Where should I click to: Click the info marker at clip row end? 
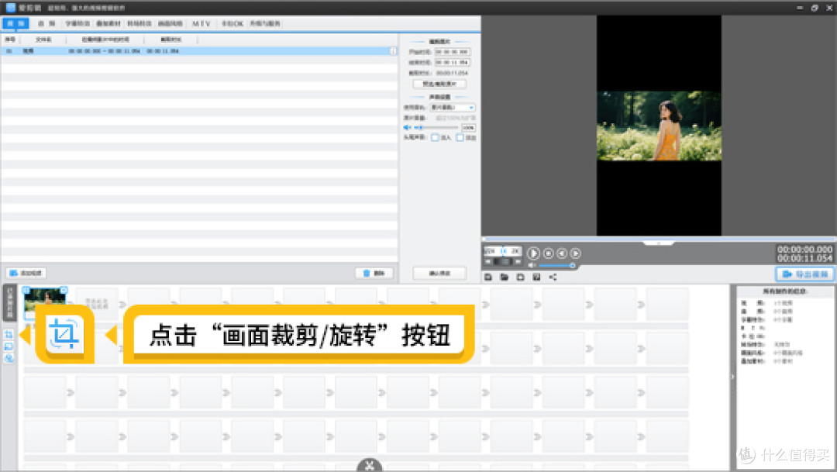click(394, 51)
